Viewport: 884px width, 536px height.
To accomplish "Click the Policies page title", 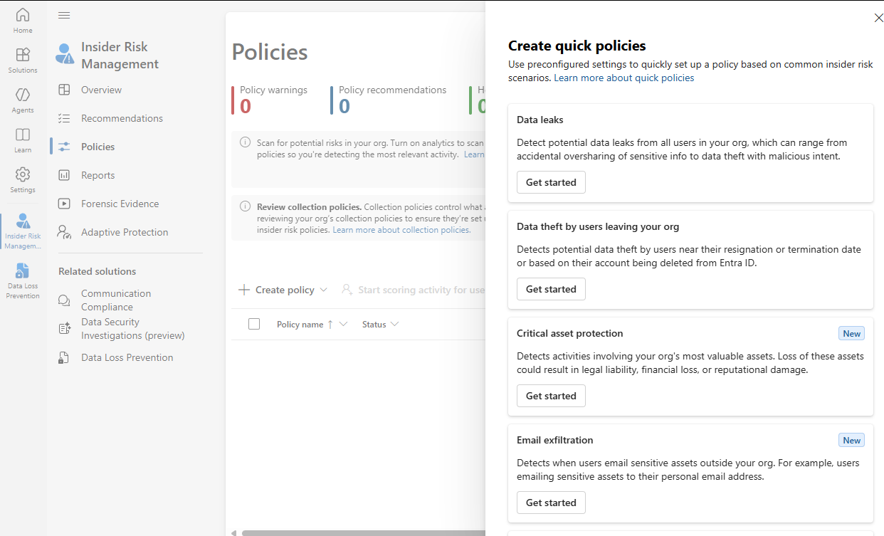I will [x=270, y=52].
